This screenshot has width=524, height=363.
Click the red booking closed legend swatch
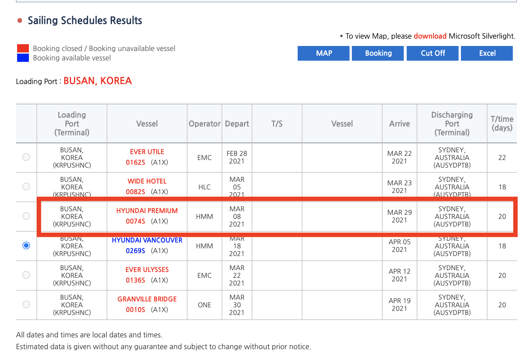[23, 48]
